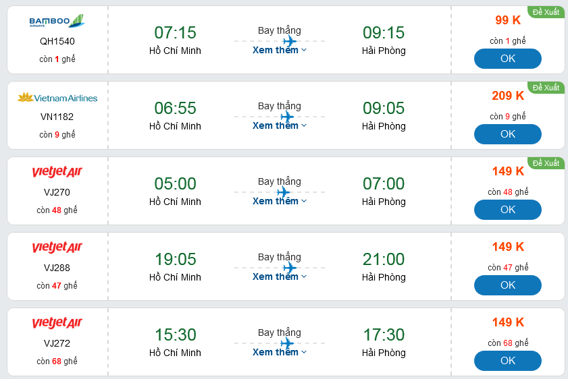Select OK for the 05:00 Vietjet flight

coord(507,210)
